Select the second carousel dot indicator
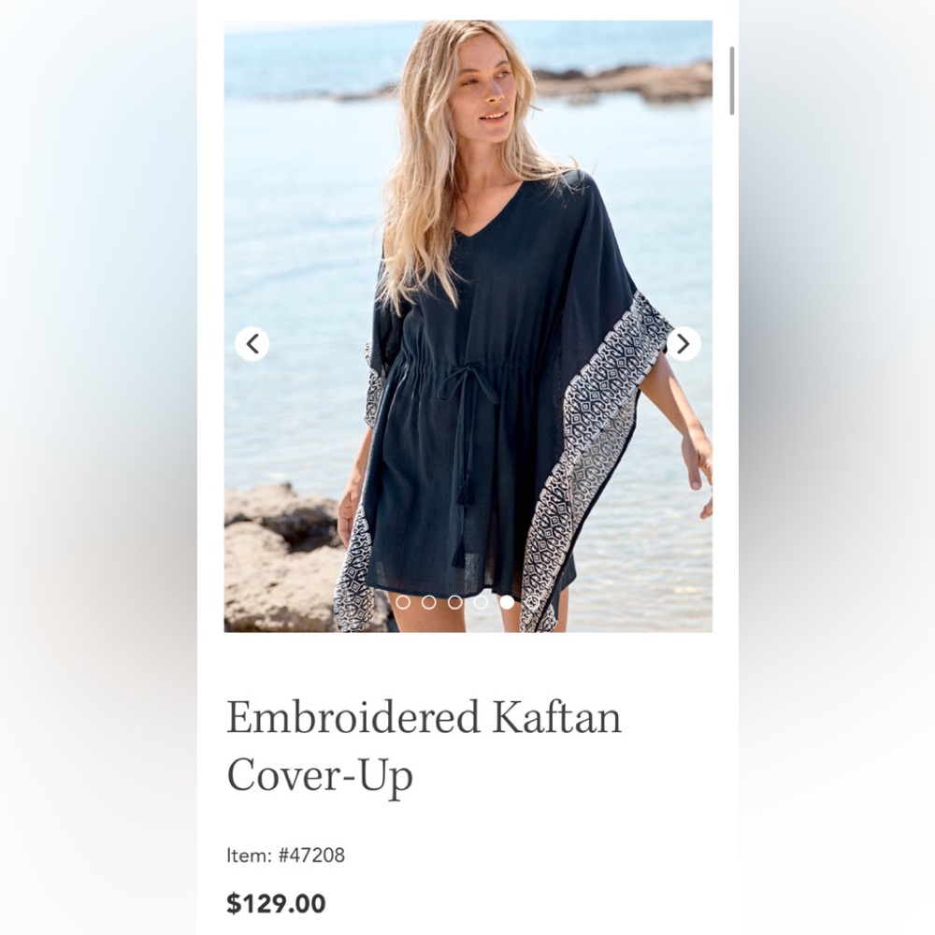This screenshot has height=935, width=935. pos(429,602)
